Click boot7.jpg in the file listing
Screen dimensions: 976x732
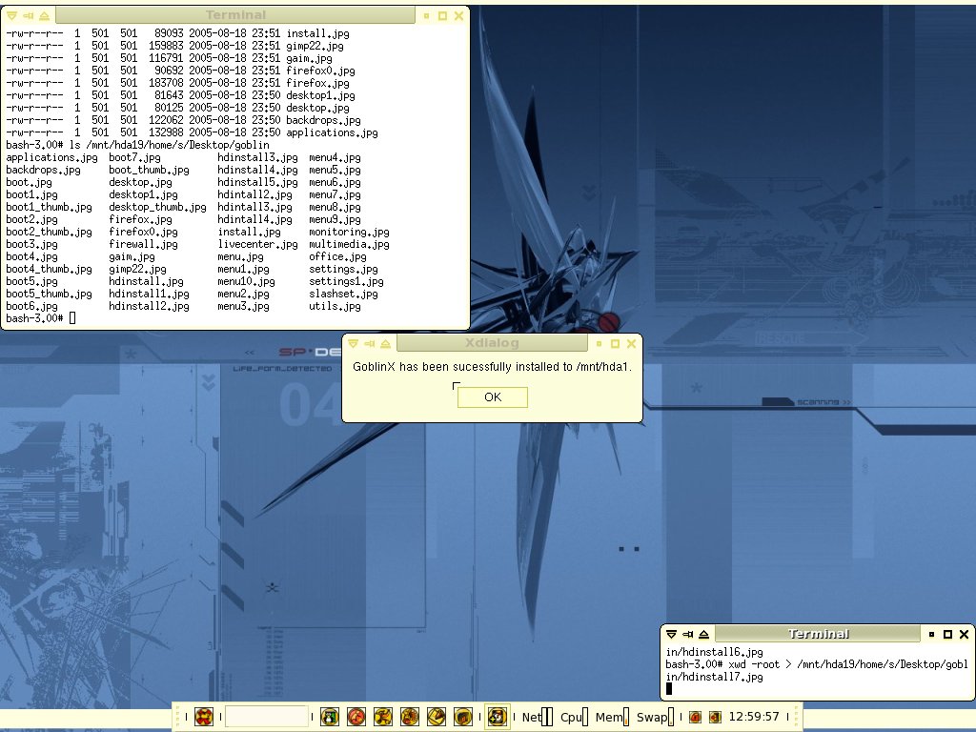click(x=134, y=157)
